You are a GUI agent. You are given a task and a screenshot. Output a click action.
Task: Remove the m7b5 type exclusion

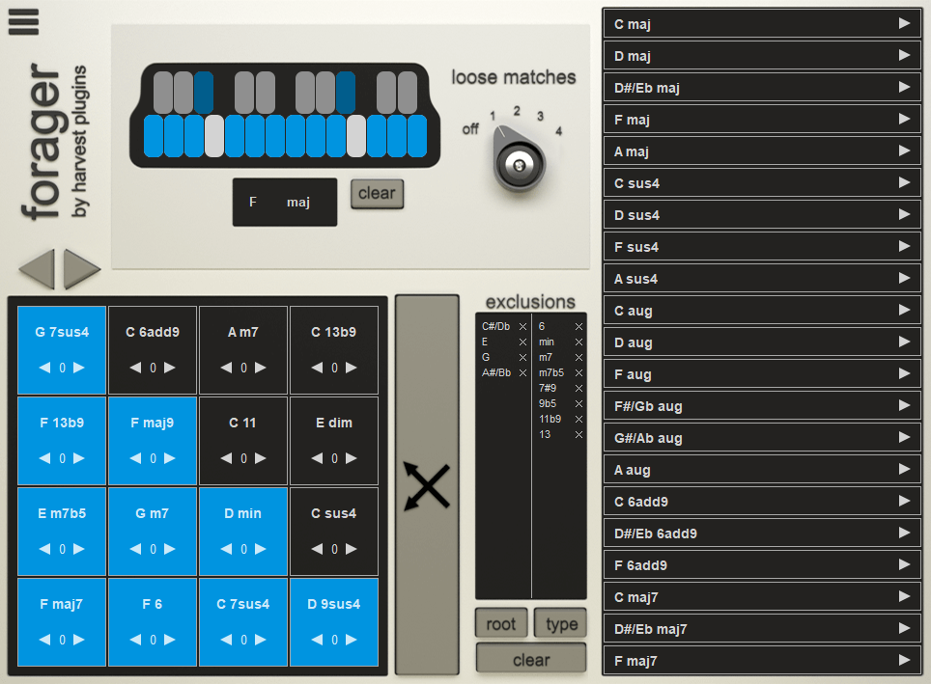(578, 373)
